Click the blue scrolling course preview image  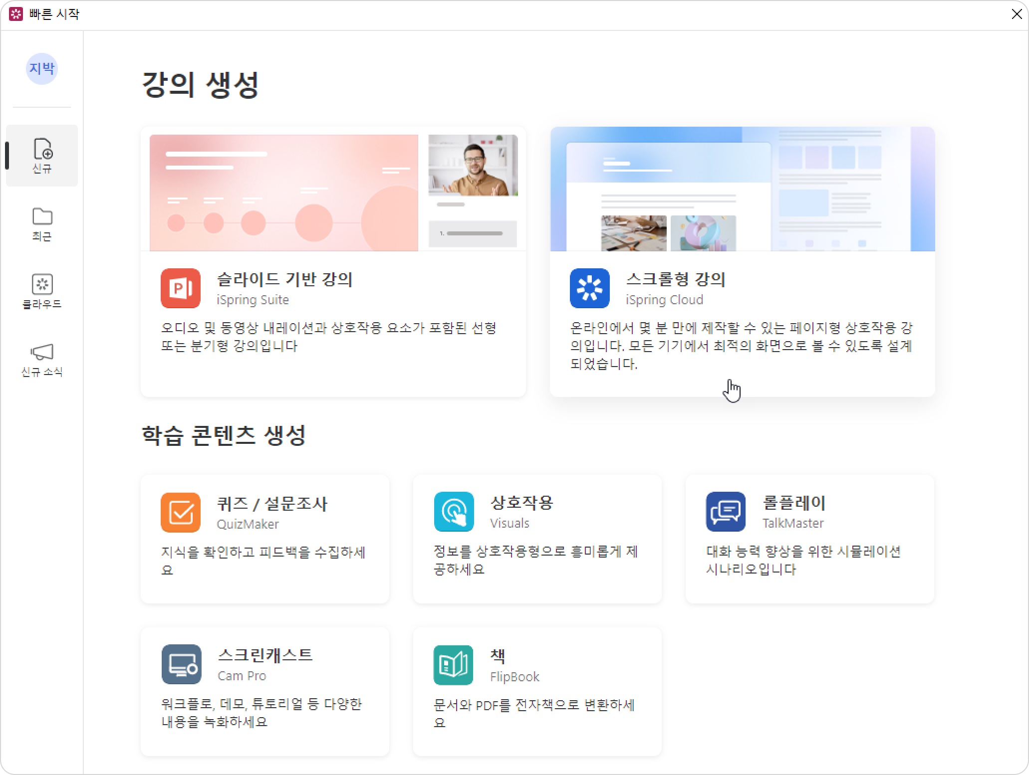(x=742, y=189)
